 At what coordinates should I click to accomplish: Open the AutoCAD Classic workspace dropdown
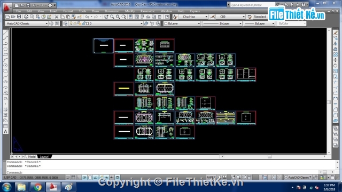pos(26,23)
